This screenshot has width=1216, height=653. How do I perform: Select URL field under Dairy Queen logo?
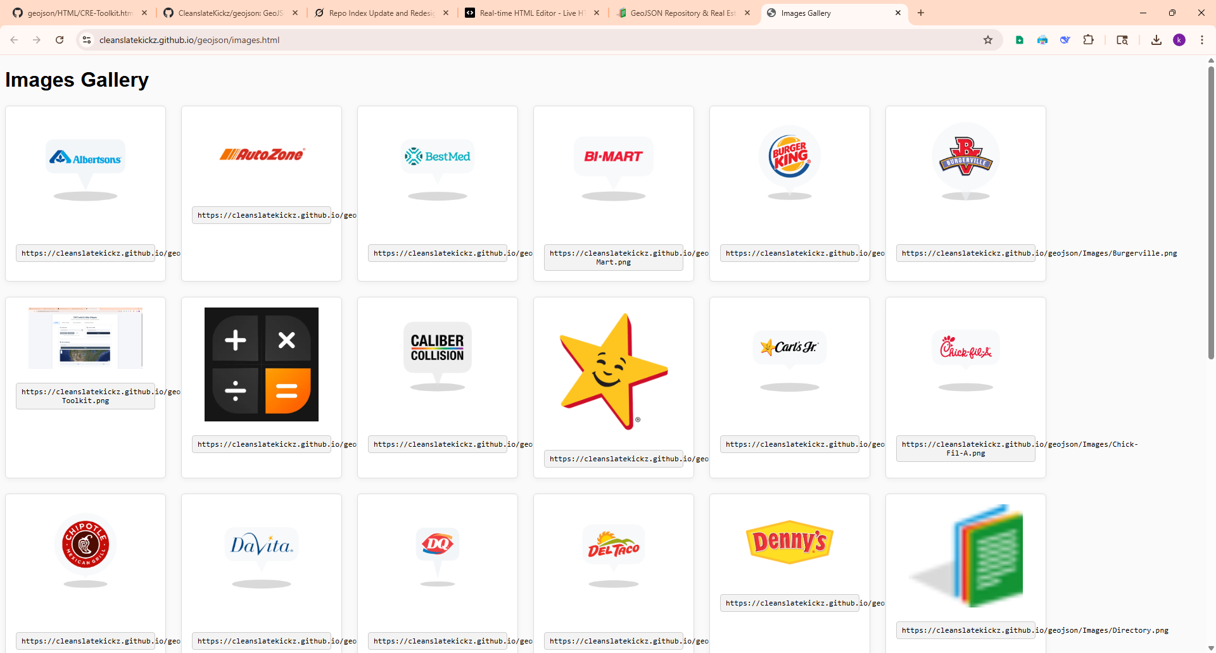438,641
